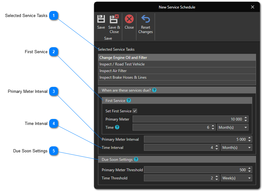Viewport: 263px width, 192px height.
Task: Open First Service Time unit Month(s) dropdown
Action: coord(233,127)
